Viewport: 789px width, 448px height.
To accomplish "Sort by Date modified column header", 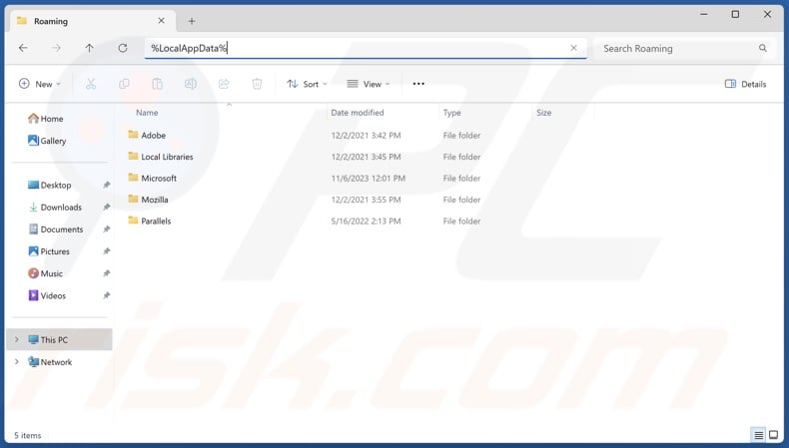I will point(358,113).
